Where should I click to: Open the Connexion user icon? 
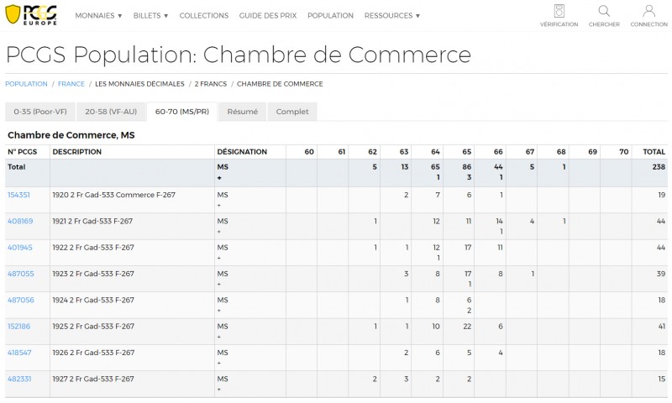pyautogui.click(x=648, y=11)
